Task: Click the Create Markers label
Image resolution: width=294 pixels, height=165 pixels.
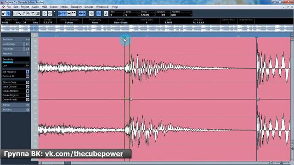Action: point(11,91)
